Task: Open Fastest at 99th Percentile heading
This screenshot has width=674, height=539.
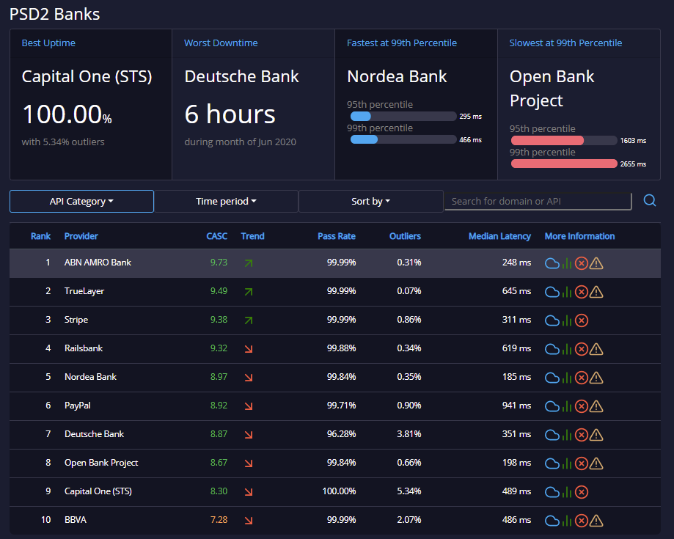Action: (x=401, y=43)
